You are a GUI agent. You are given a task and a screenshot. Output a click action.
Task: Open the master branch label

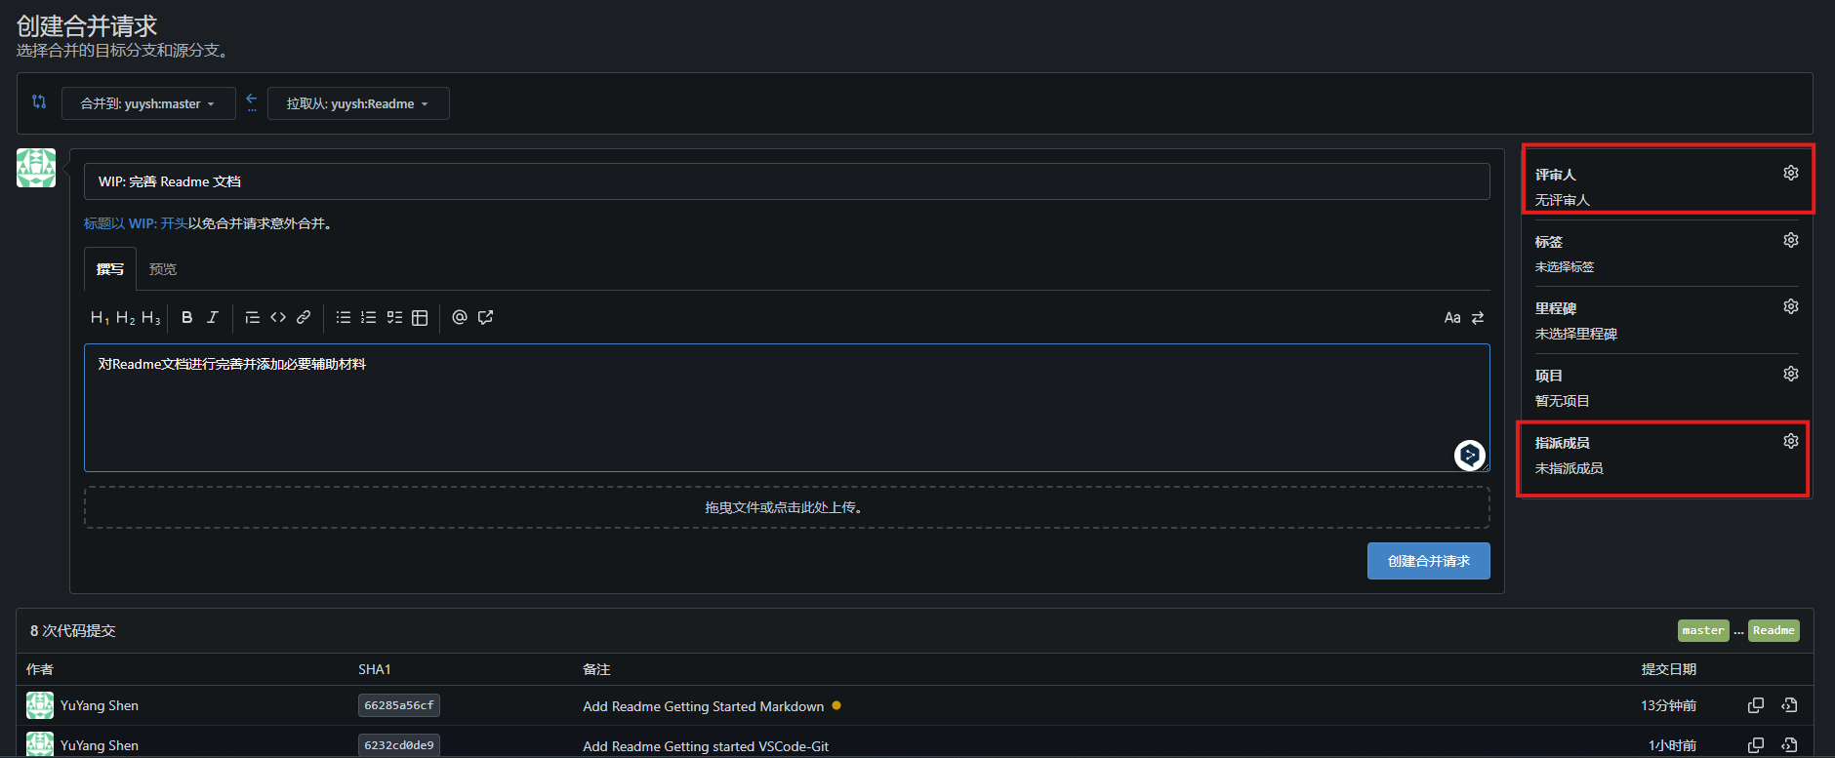1703,630
